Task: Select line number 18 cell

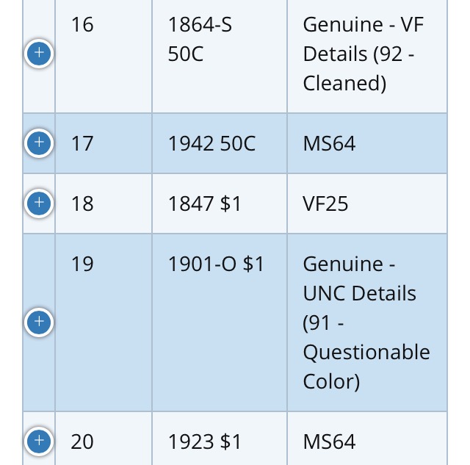Action: click(x=104, y=203)
